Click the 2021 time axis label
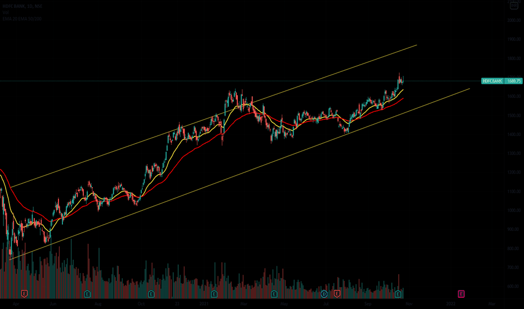Screen dimensions: 524x309 (x=204, y=303)
